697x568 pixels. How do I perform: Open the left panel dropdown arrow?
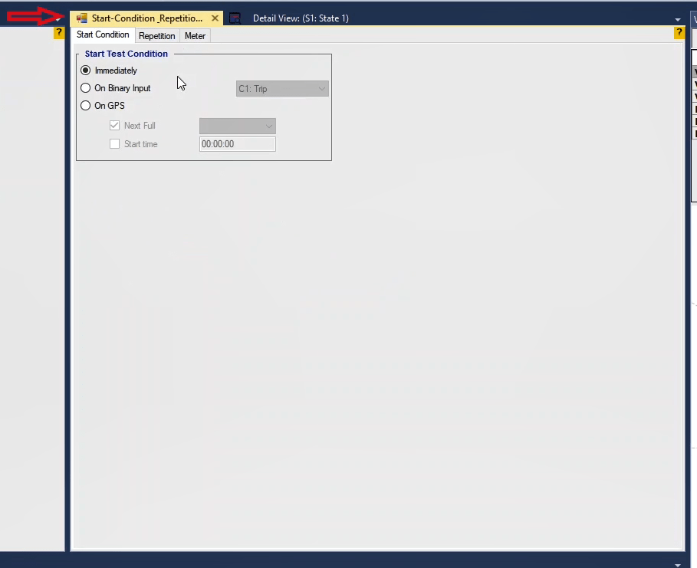[59, 19]
